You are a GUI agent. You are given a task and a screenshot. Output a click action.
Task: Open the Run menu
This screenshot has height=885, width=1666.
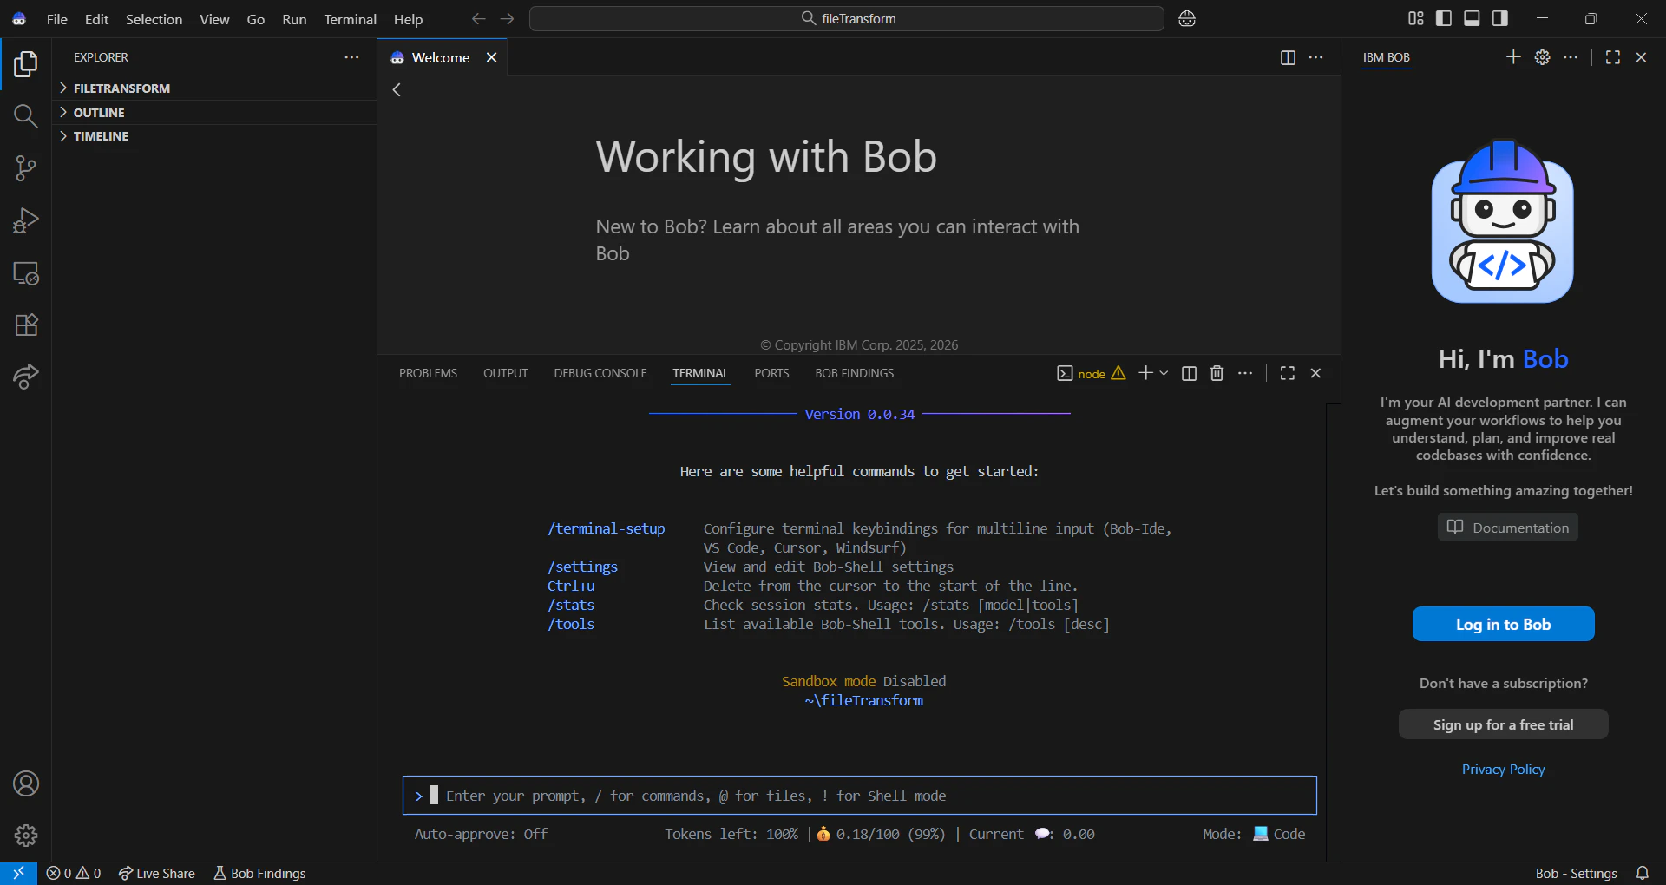[294, 19]
